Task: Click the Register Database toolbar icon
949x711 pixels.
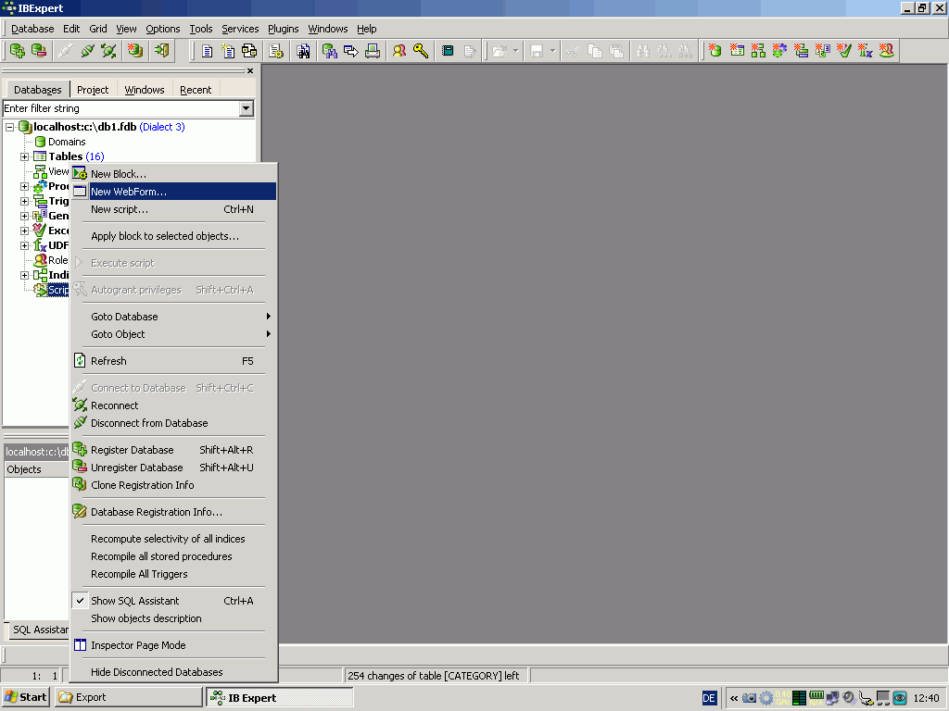Action: click(17, 51)
